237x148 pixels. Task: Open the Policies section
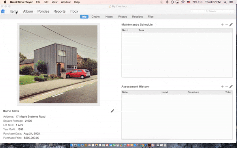tap(43, 11)
